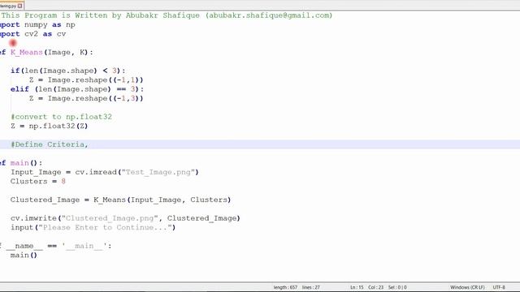The image size is (520, 292).
Task: Click 'lines : 27' in the status bar
Action: pos(310,287)
